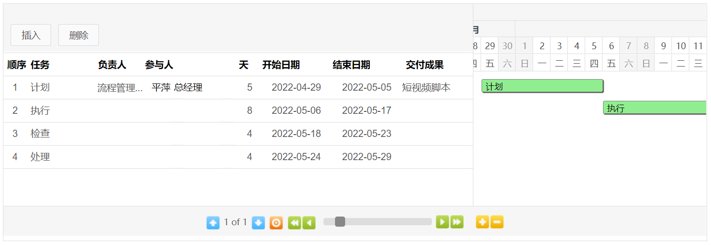Click the blue page-up arrow icon
The width and height of the screenshot is (711, 245).
click(213, 222)
